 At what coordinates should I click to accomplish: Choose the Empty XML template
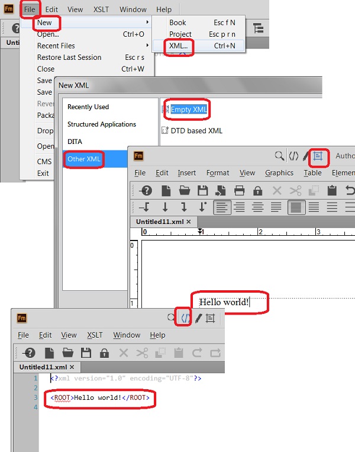tap(189, 110)
